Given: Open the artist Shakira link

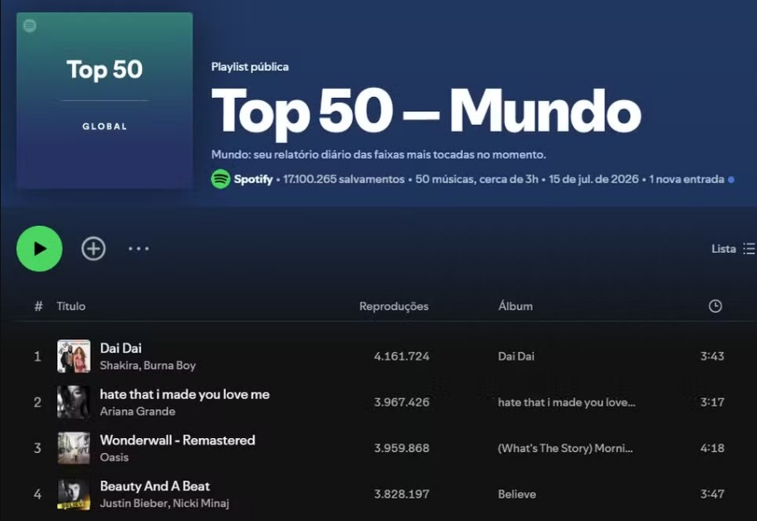Looking at the screenshot, I should coord(120,365).
